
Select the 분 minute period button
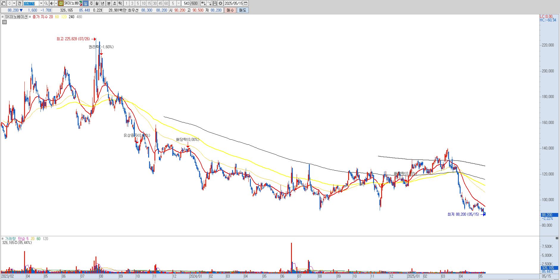[x=109, y=3]
